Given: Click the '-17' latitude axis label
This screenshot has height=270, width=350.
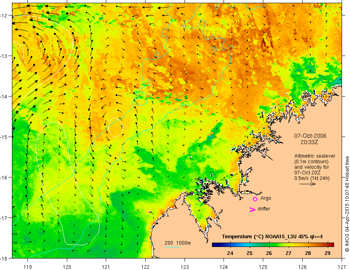Looking at the screenshot, I should 4,218.
